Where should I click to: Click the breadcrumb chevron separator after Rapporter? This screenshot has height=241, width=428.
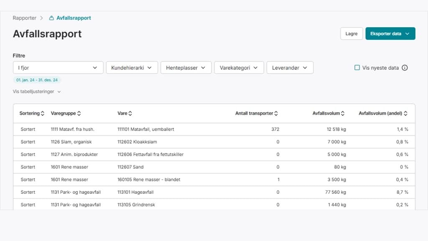[x=41, y=18]
